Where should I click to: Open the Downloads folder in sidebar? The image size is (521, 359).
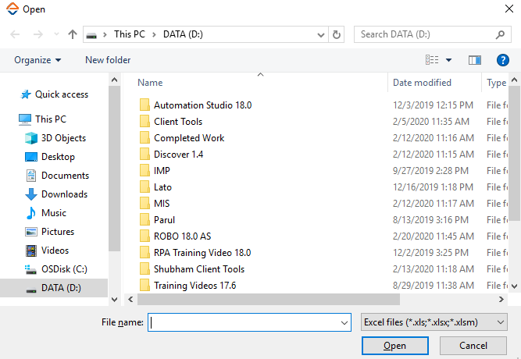click(31, 194)
